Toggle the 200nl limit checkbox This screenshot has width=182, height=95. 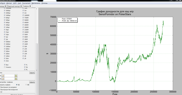tap(5, 54)
